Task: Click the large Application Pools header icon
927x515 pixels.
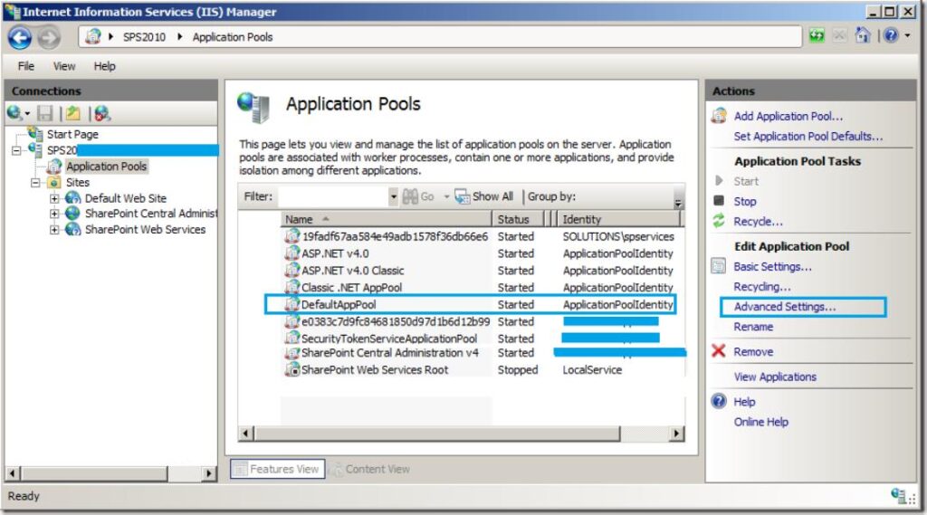Action: point(254,108)
